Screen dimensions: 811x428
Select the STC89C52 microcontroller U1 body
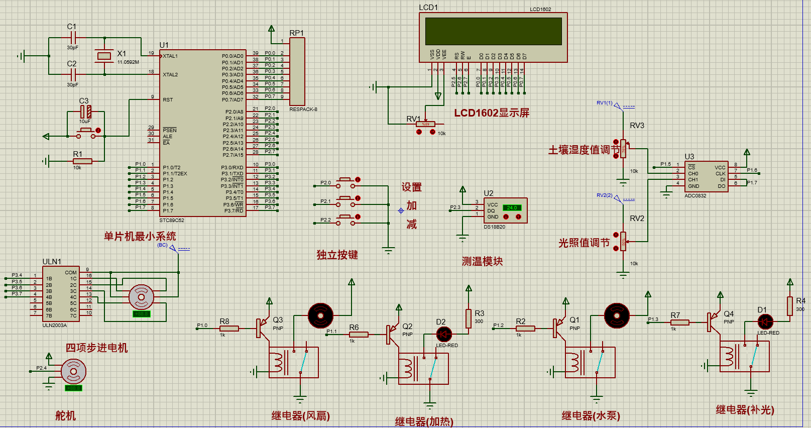pos(203,133)
